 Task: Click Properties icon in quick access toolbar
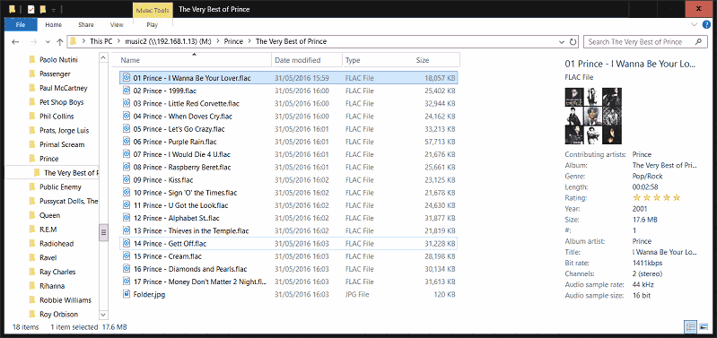tap(31, 9)
